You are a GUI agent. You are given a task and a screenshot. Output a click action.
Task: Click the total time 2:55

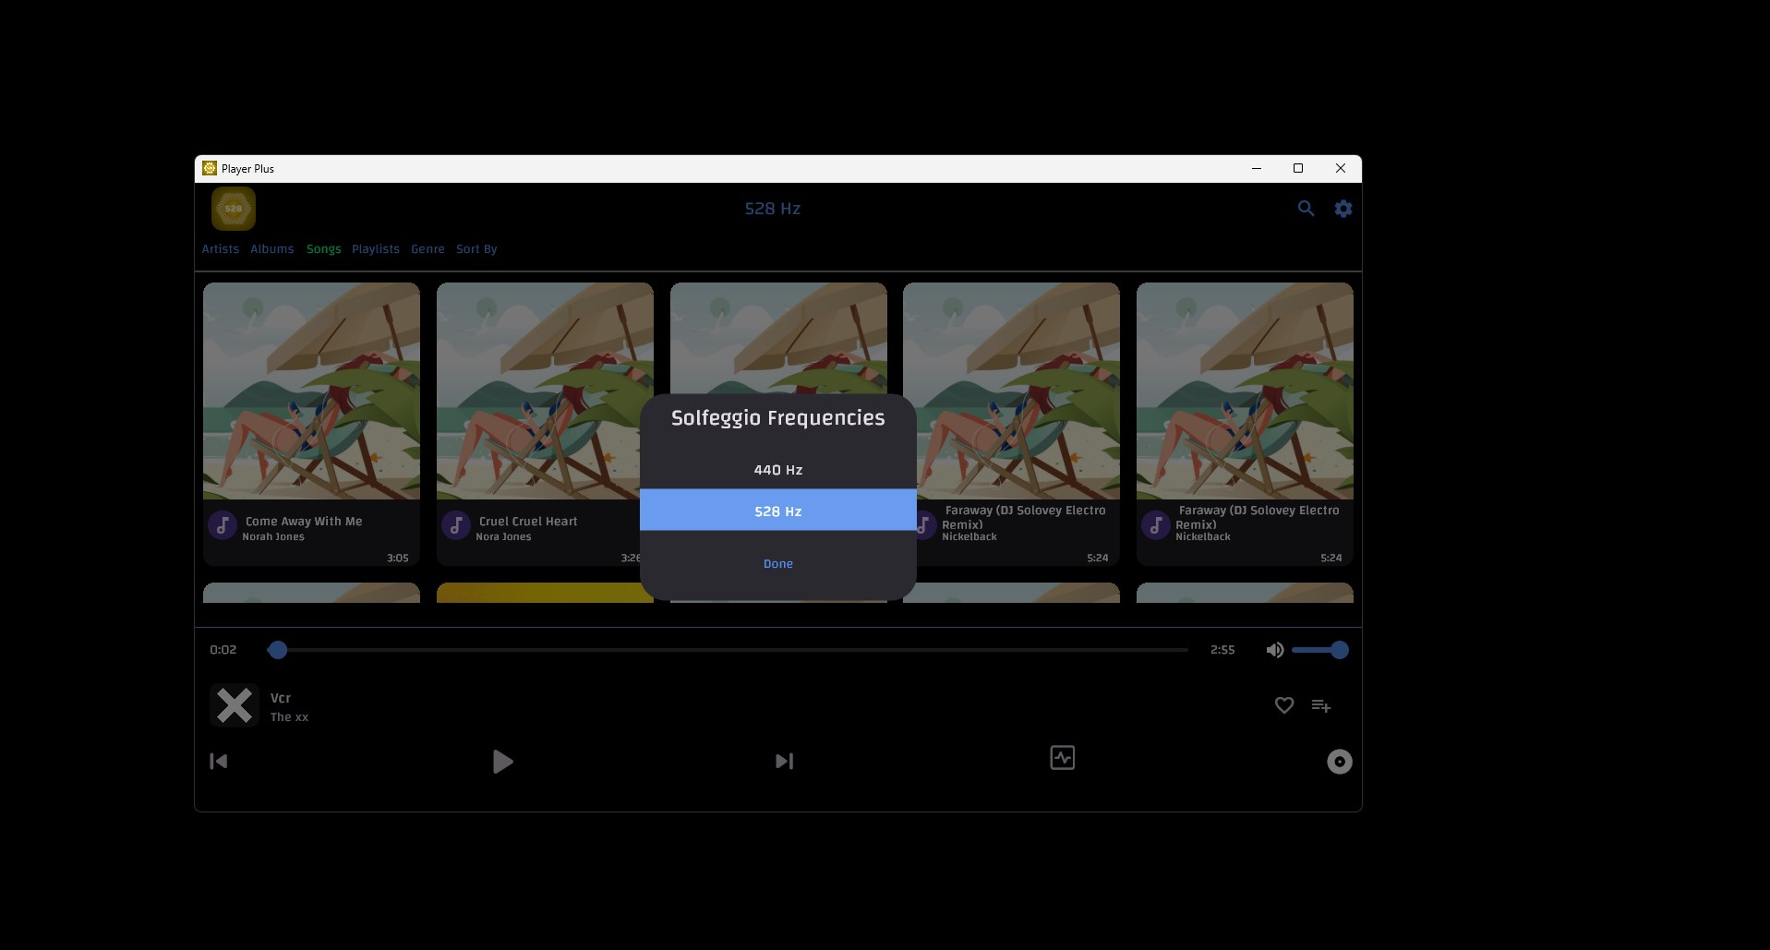tap(1222, 650)
